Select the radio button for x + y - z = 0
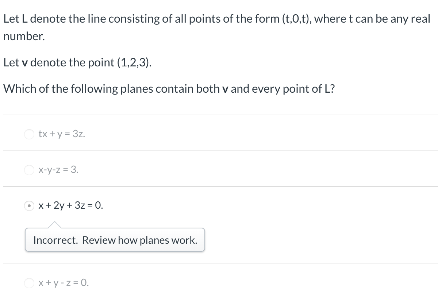This screenshot has width=438, height=297. (29, 283)
